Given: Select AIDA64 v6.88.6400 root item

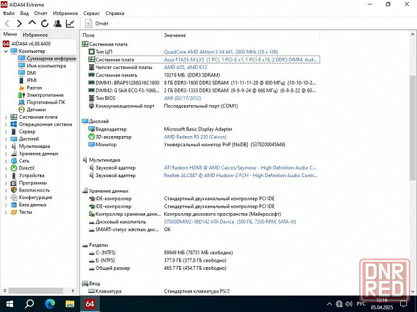Looking at the screenshot, I should tap(27, 44).
